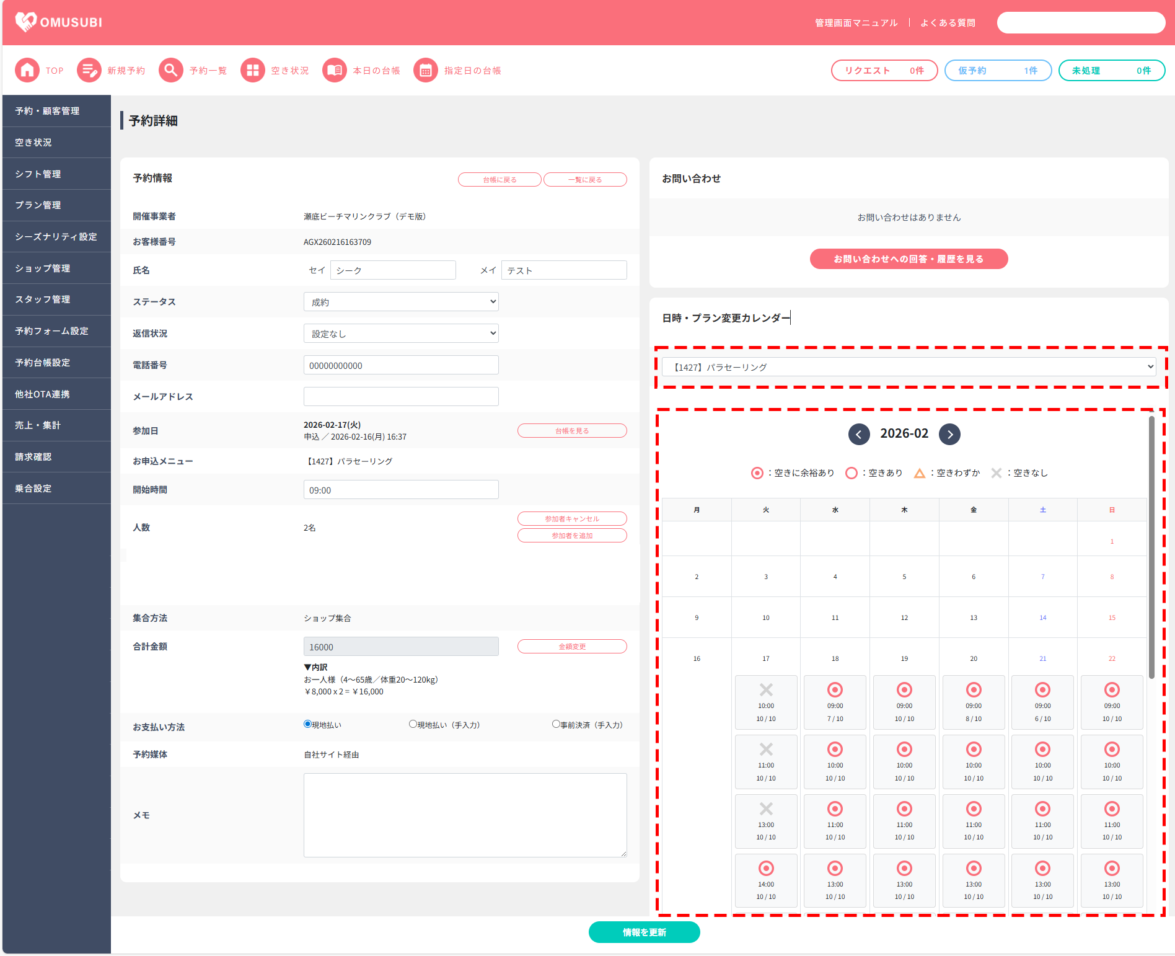Click お問い合わせへの回答・履歴を見る button

[x=909, y=259]
